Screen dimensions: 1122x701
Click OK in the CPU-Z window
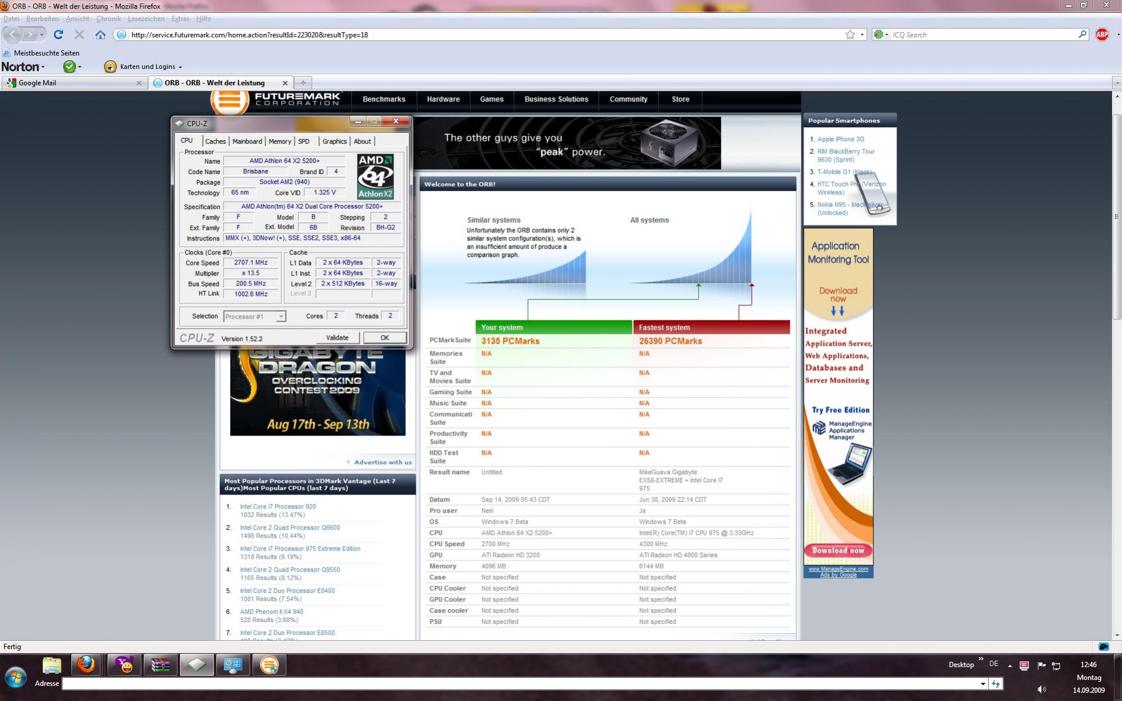click(384, 337)
